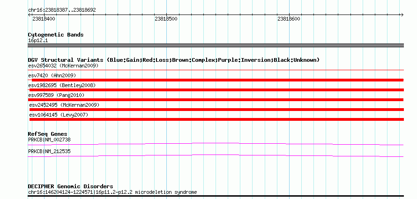Open variant esv1982695 (Bentley2008) label
The height and width of the screenshot is (199, 417).
pyautogui.click(x=62, y=85)
